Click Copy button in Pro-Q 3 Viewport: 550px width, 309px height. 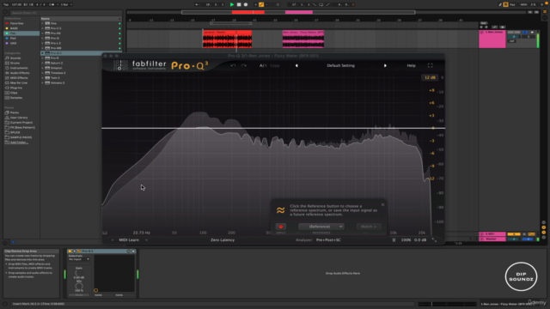pos(275,65)
